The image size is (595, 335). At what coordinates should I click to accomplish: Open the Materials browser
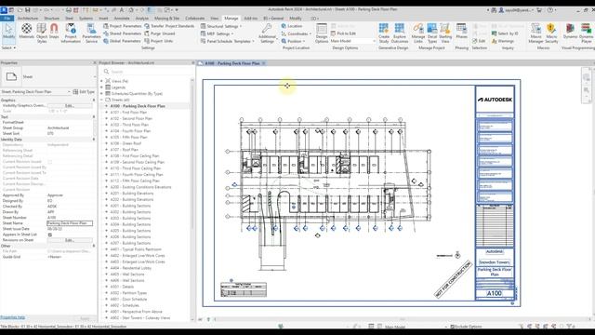pyautogui.click(x=27, y=32)
